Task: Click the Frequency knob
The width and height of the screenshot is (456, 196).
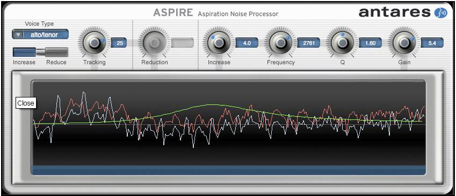Action: click(x=280, y=43)
